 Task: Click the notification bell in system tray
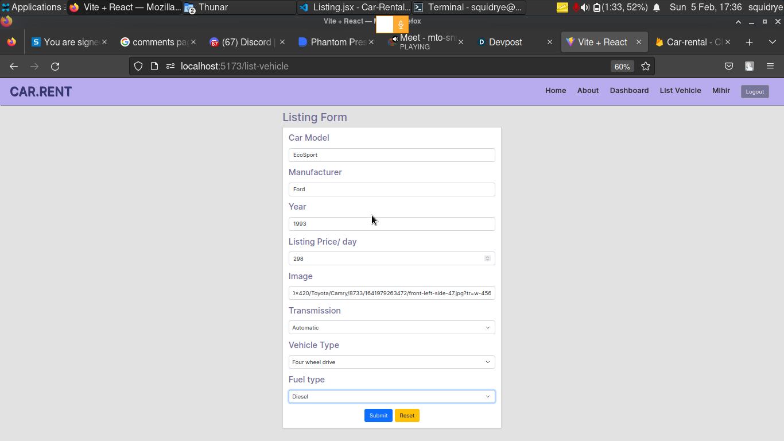pos(657,7)
